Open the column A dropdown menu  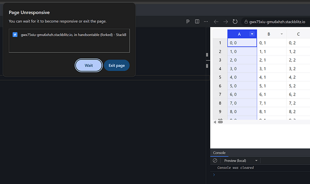pos(252,34)
